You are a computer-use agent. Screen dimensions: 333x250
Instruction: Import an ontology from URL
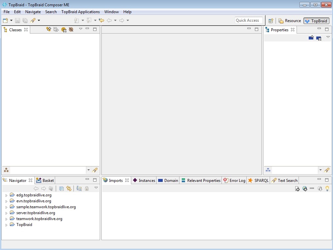(x=305, y=188)
